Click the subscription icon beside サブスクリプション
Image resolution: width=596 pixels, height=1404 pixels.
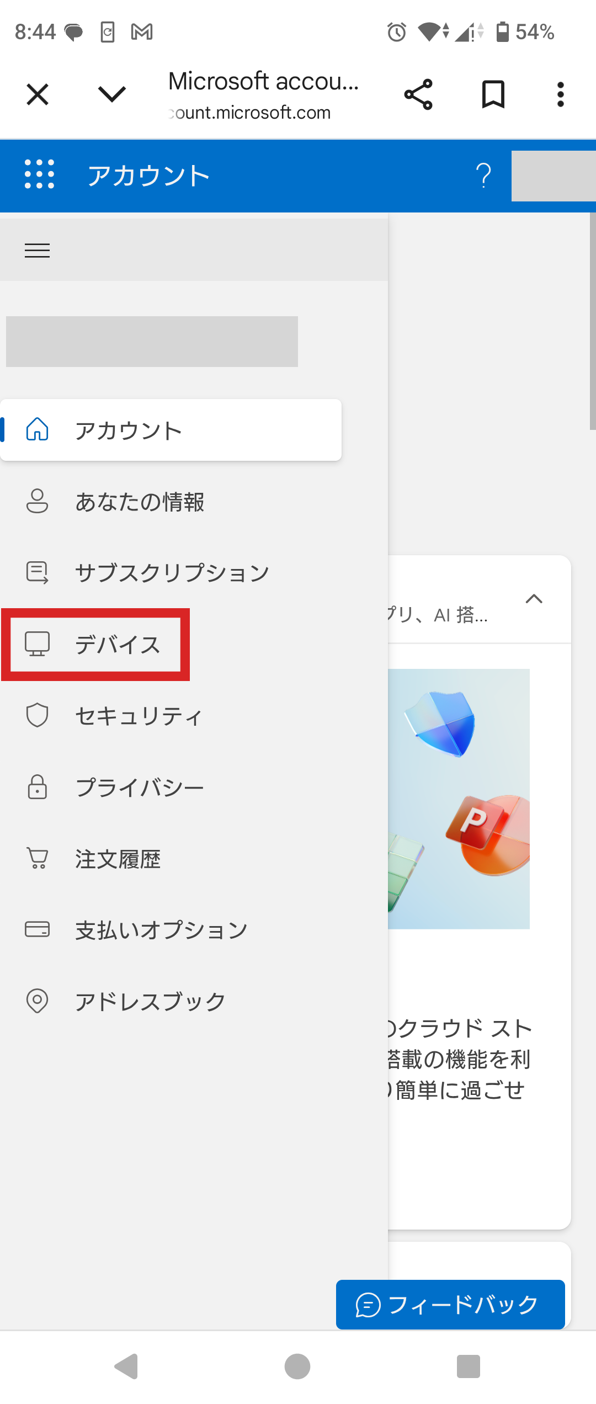(x=38, y=572)
